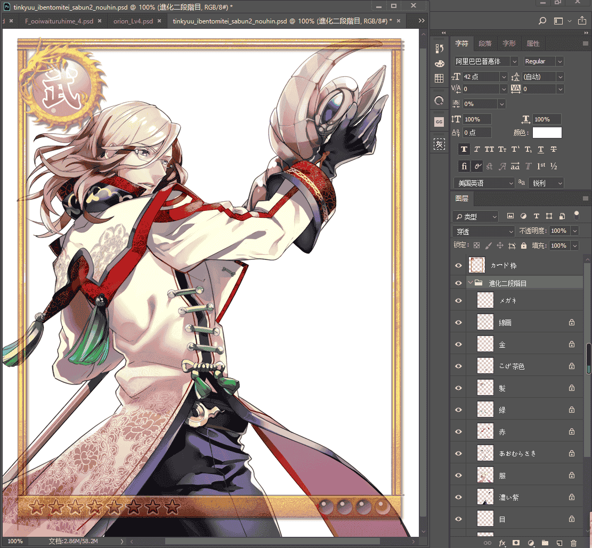The height and width of the screenshot is (548, 592).
Task: Open the Swatches grid panel icon
Action: [439, 78]
